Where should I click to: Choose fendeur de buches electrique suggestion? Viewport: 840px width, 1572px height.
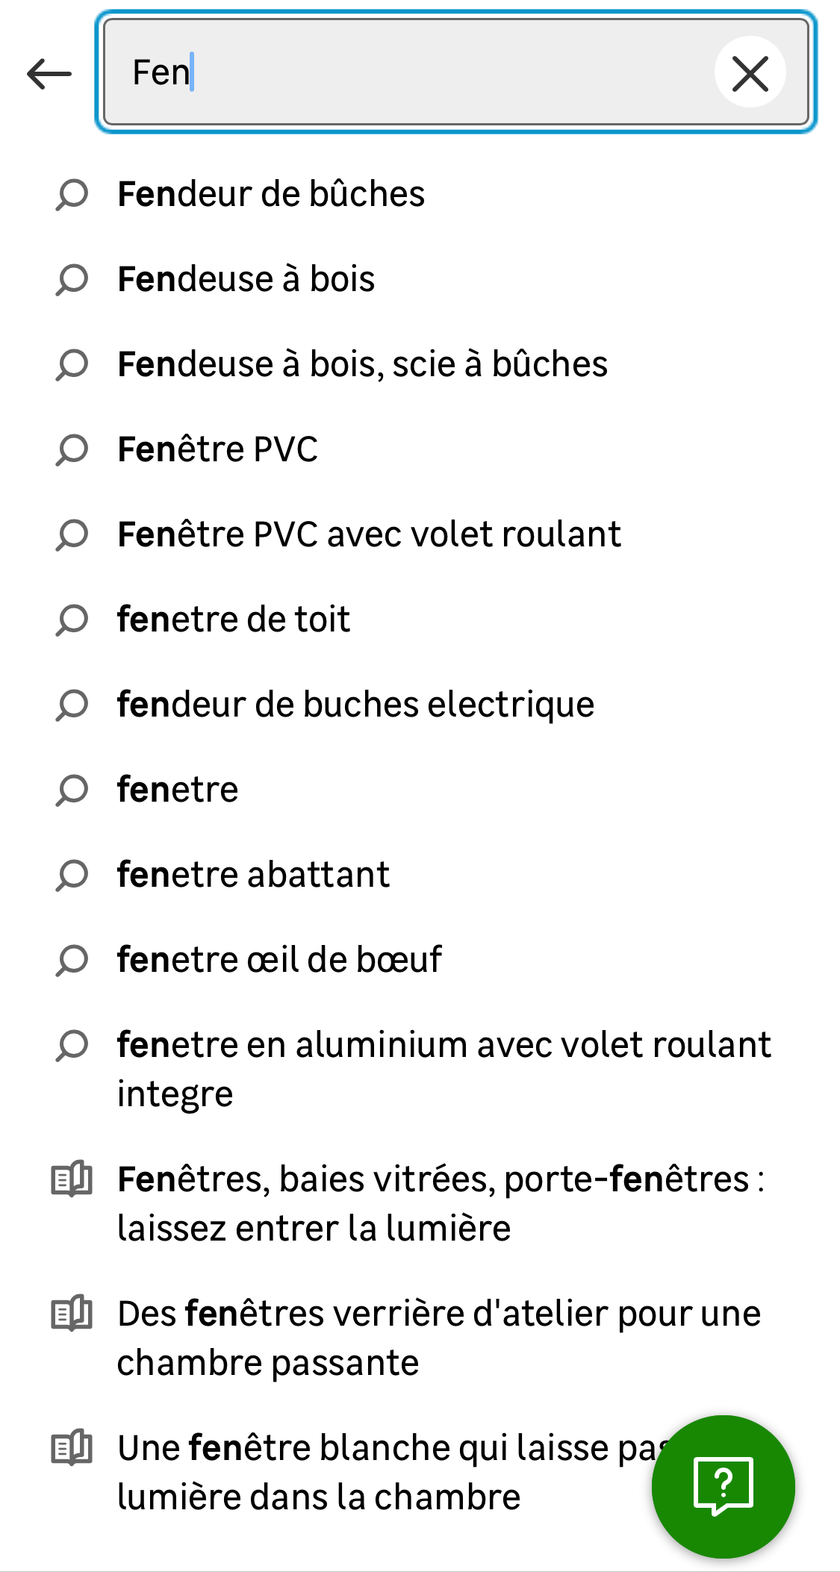tap(355, 705)
